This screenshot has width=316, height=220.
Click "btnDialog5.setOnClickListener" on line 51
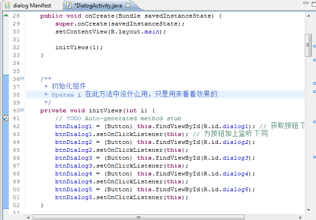[109, 197]
